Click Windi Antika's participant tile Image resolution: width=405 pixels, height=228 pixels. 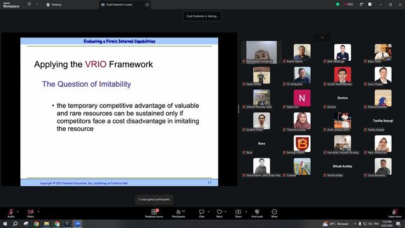(342, 167)
